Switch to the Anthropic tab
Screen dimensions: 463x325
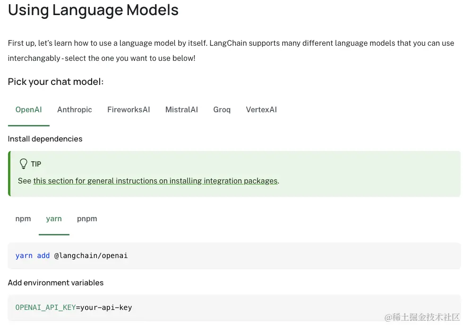[x=75, y=110]
